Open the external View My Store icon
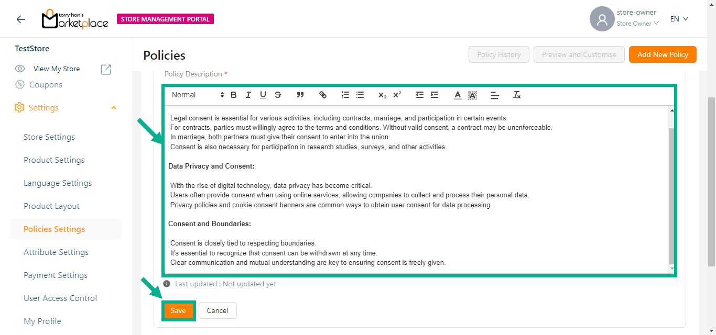Screen dimensions: 716x335 point(106,69)
